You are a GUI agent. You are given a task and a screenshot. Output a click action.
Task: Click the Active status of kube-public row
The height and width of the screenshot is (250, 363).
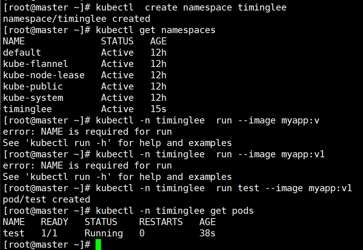point(117,86)
